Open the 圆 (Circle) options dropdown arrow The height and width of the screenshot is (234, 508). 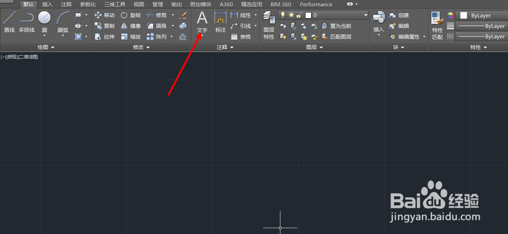[x=44, y=35]
